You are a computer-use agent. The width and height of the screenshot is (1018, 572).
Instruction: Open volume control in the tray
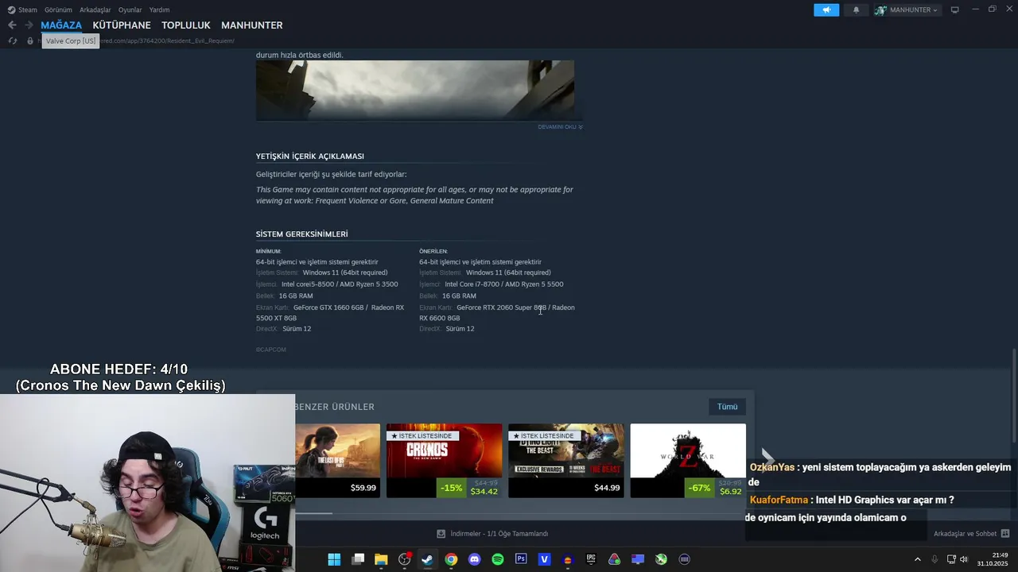click(x=964, y=559)
